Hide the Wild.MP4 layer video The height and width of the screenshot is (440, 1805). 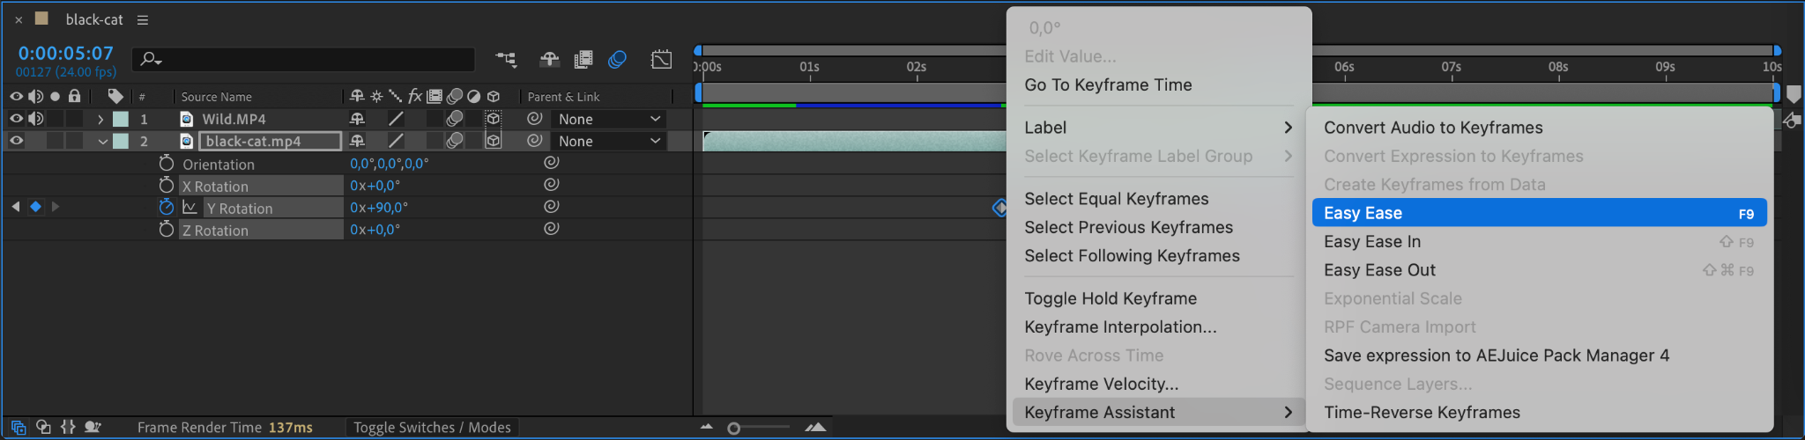(x=16, y=119)
